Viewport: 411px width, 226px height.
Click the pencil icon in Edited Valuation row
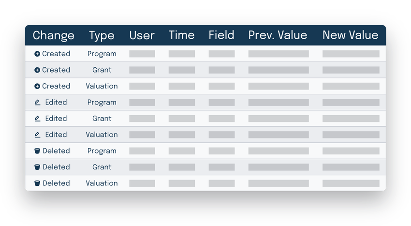click(x=37, y=135)
